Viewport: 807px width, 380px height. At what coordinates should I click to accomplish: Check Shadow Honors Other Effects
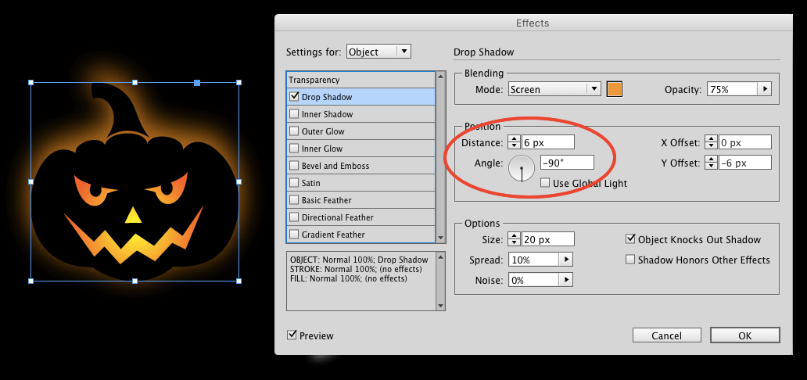point(630,260)
